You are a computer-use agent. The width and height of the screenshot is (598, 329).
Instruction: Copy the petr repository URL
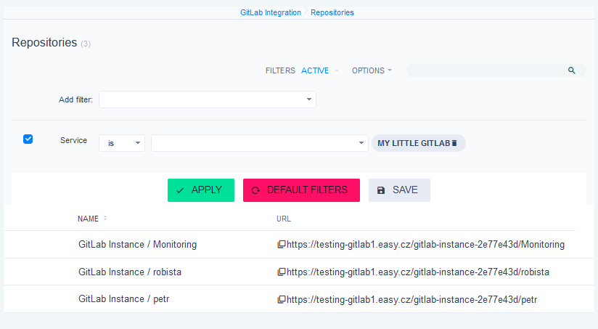tap(282, 299)
